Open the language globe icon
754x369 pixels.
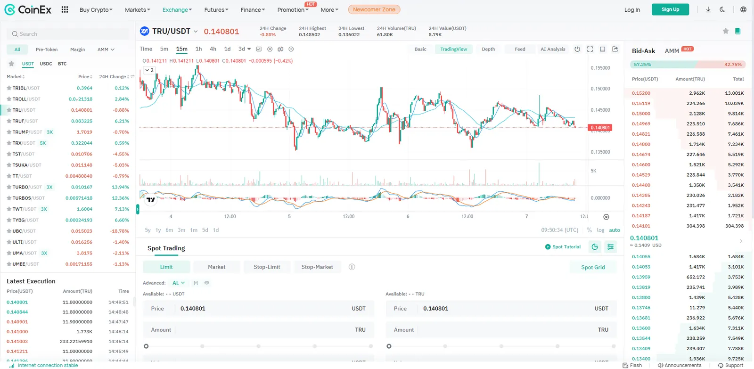pyautogui.click(x=743, y=9)
